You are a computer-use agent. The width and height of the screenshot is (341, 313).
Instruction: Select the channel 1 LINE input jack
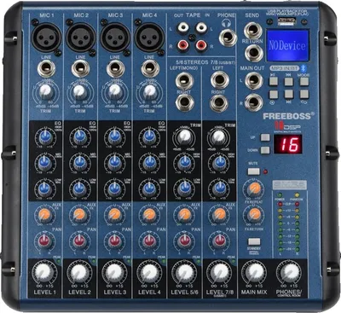46,68
